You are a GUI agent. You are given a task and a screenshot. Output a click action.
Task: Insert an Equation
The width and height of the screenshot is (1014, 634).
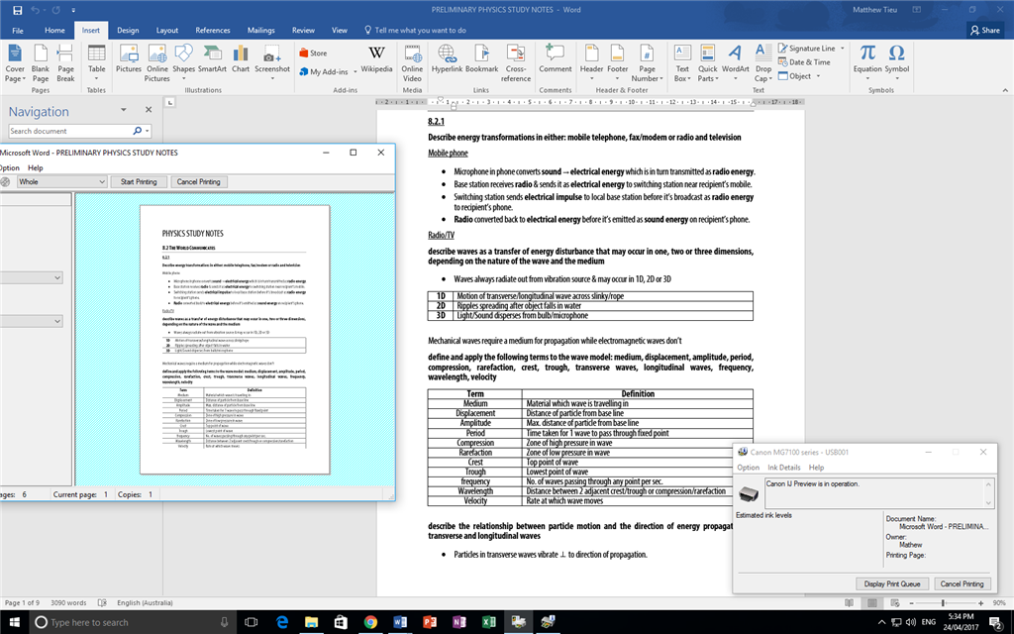pos(867,60)
